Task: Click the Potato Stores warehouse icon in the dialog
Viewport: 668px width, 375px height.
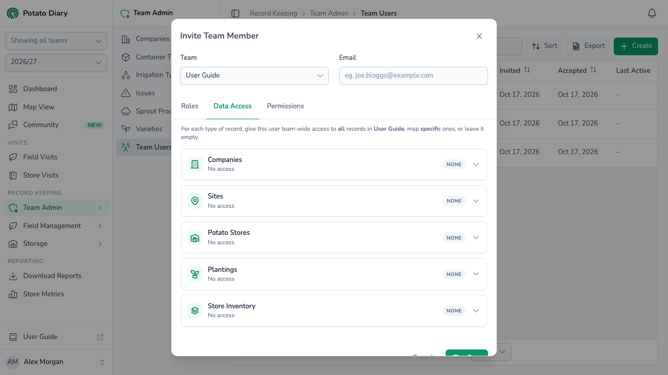Action: point(195,238)
